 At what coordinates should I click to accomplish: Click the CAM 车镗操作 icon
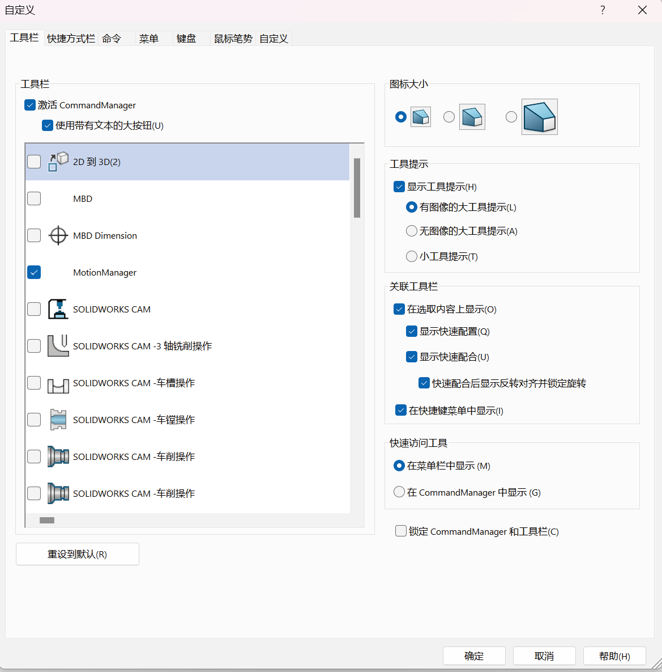[58, 420]
